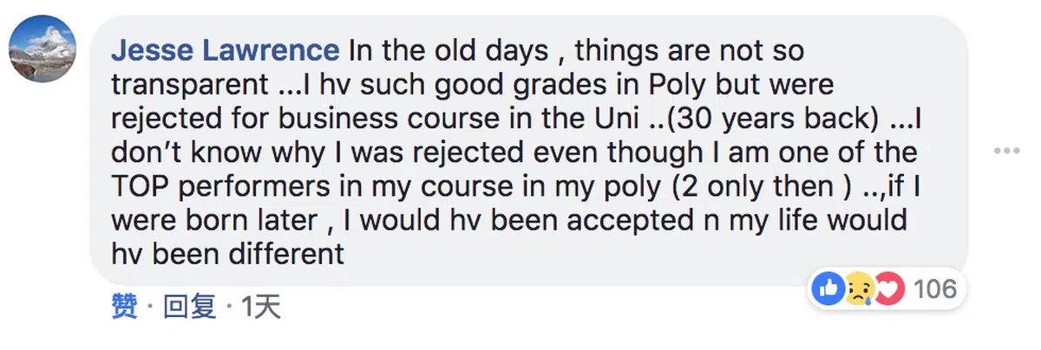
Task: Open the 1天 timestamp link
Action: tap(261, 307)
